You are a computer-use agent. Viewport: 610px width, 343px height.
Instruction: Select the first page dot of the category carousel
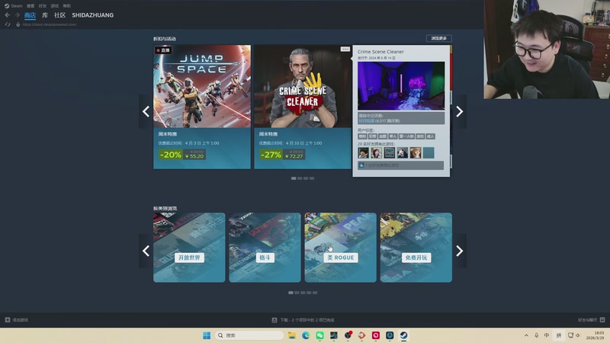pos(291,293)
